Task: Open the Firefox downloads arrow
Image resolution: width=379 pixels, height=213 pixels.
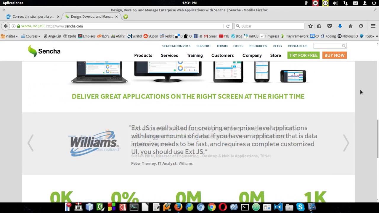Action: (x=340, y=26)
